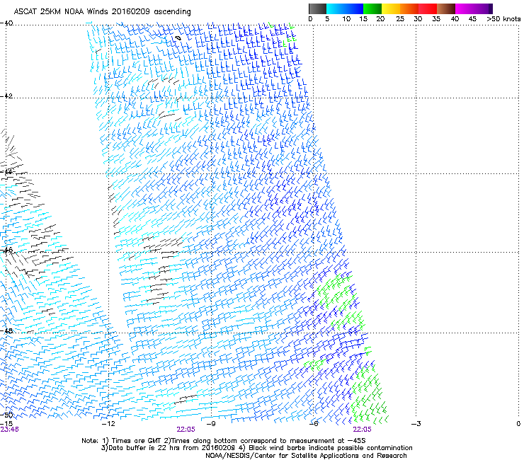Click the gray 0-5 knots legend swatch
This screenshot has width=524, height=460.
(x=317, y=8)
